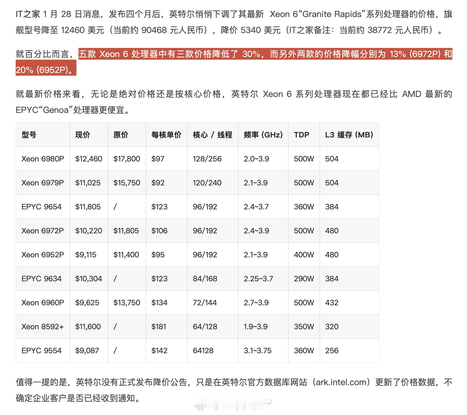Click the frequency 2.0~3.9
467x415 pixels.
tap(256, 159)
